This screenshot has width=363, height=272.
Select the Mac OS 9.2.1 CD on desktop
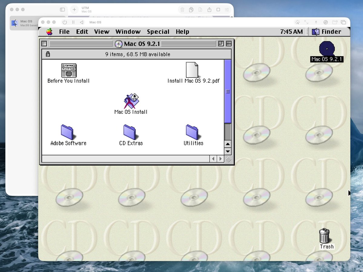[327, 51]
